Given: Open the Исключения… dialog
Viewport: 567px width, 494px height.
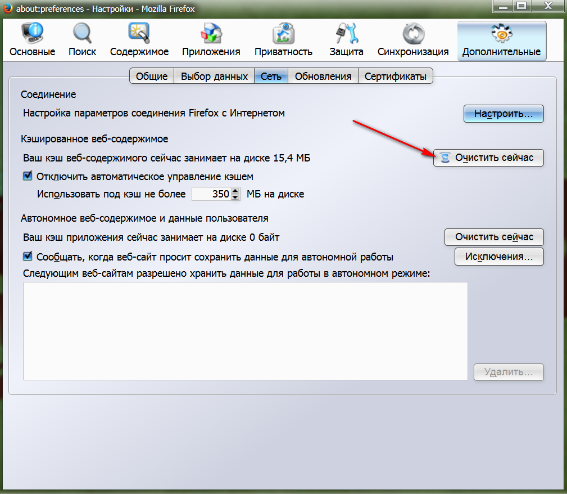Looking at the screenshot, I should [499, 257].
